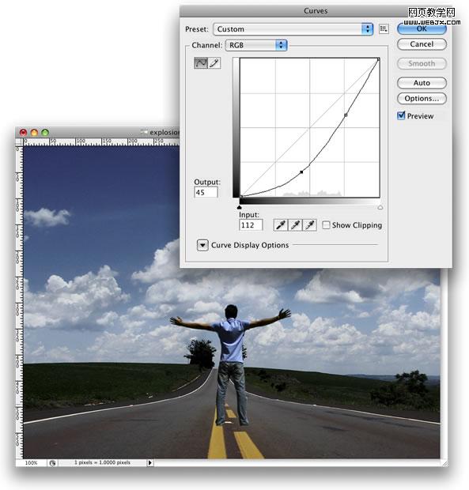The image size is (469, 490).
Task: Click the Input value field
Action: point(251,225)
